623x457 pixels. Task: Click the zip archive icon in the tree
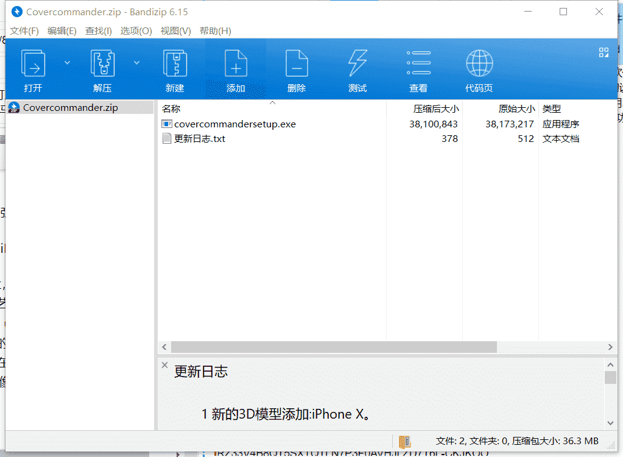(x=14, y=108)
